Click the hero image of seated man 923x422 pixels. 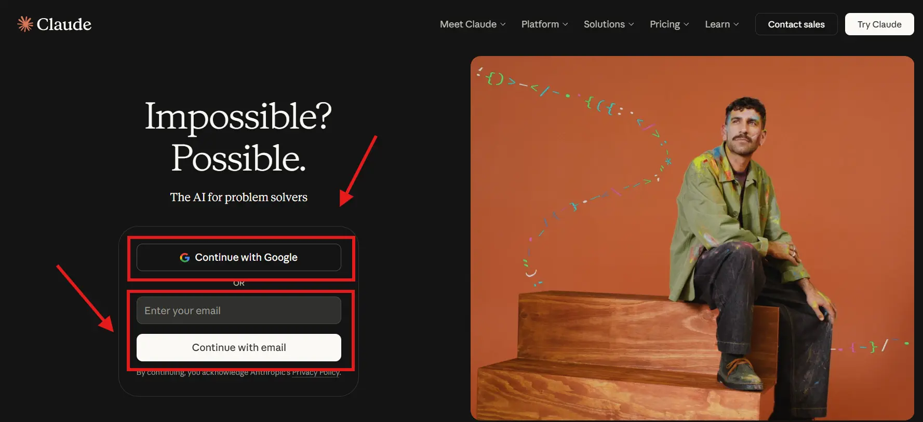[x=692, y=238]
